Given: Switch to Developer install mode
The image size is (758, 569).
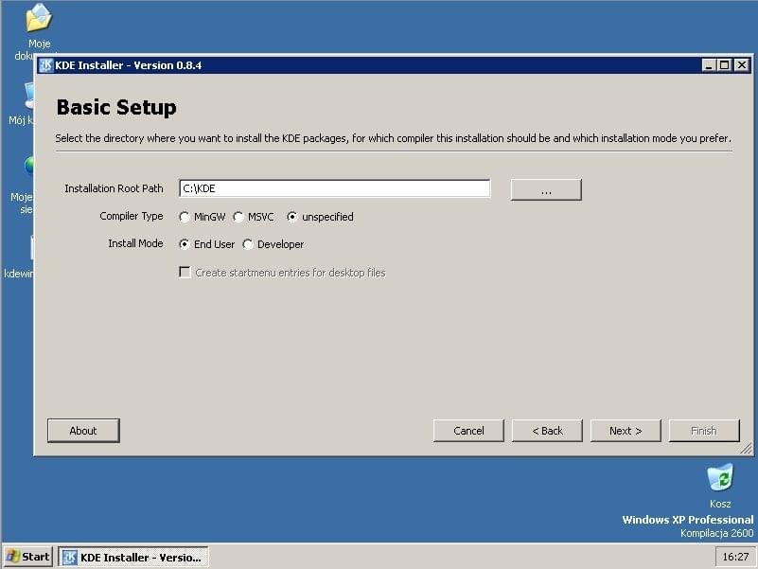Looking at the screenshot, I should coord(273,244).
